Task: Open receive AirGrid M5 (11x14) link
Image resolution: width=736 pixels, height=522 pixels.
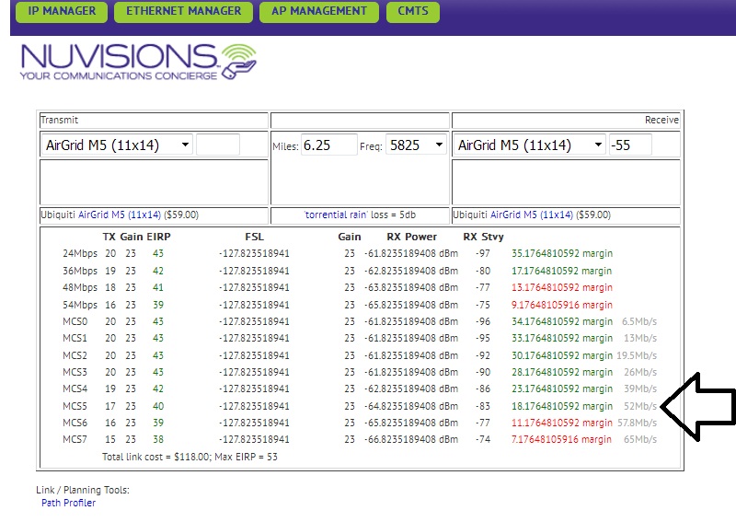Action: click(532, 215)
